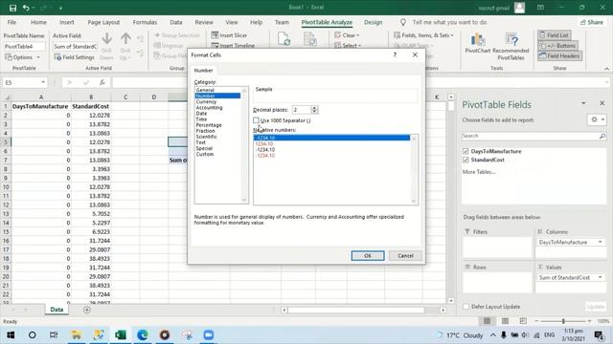613x344 pixels.
Task: Switch to the Design ribbon tab
Action: pos(373,22)
